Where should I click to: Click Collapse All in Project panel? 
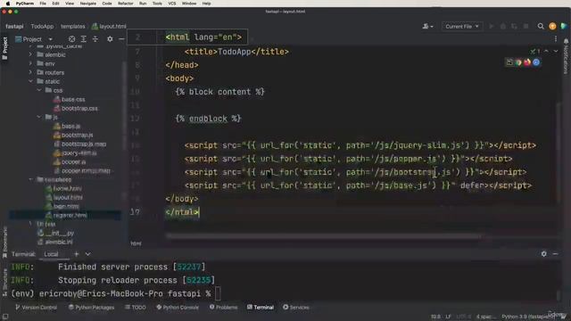coord(95,39)
